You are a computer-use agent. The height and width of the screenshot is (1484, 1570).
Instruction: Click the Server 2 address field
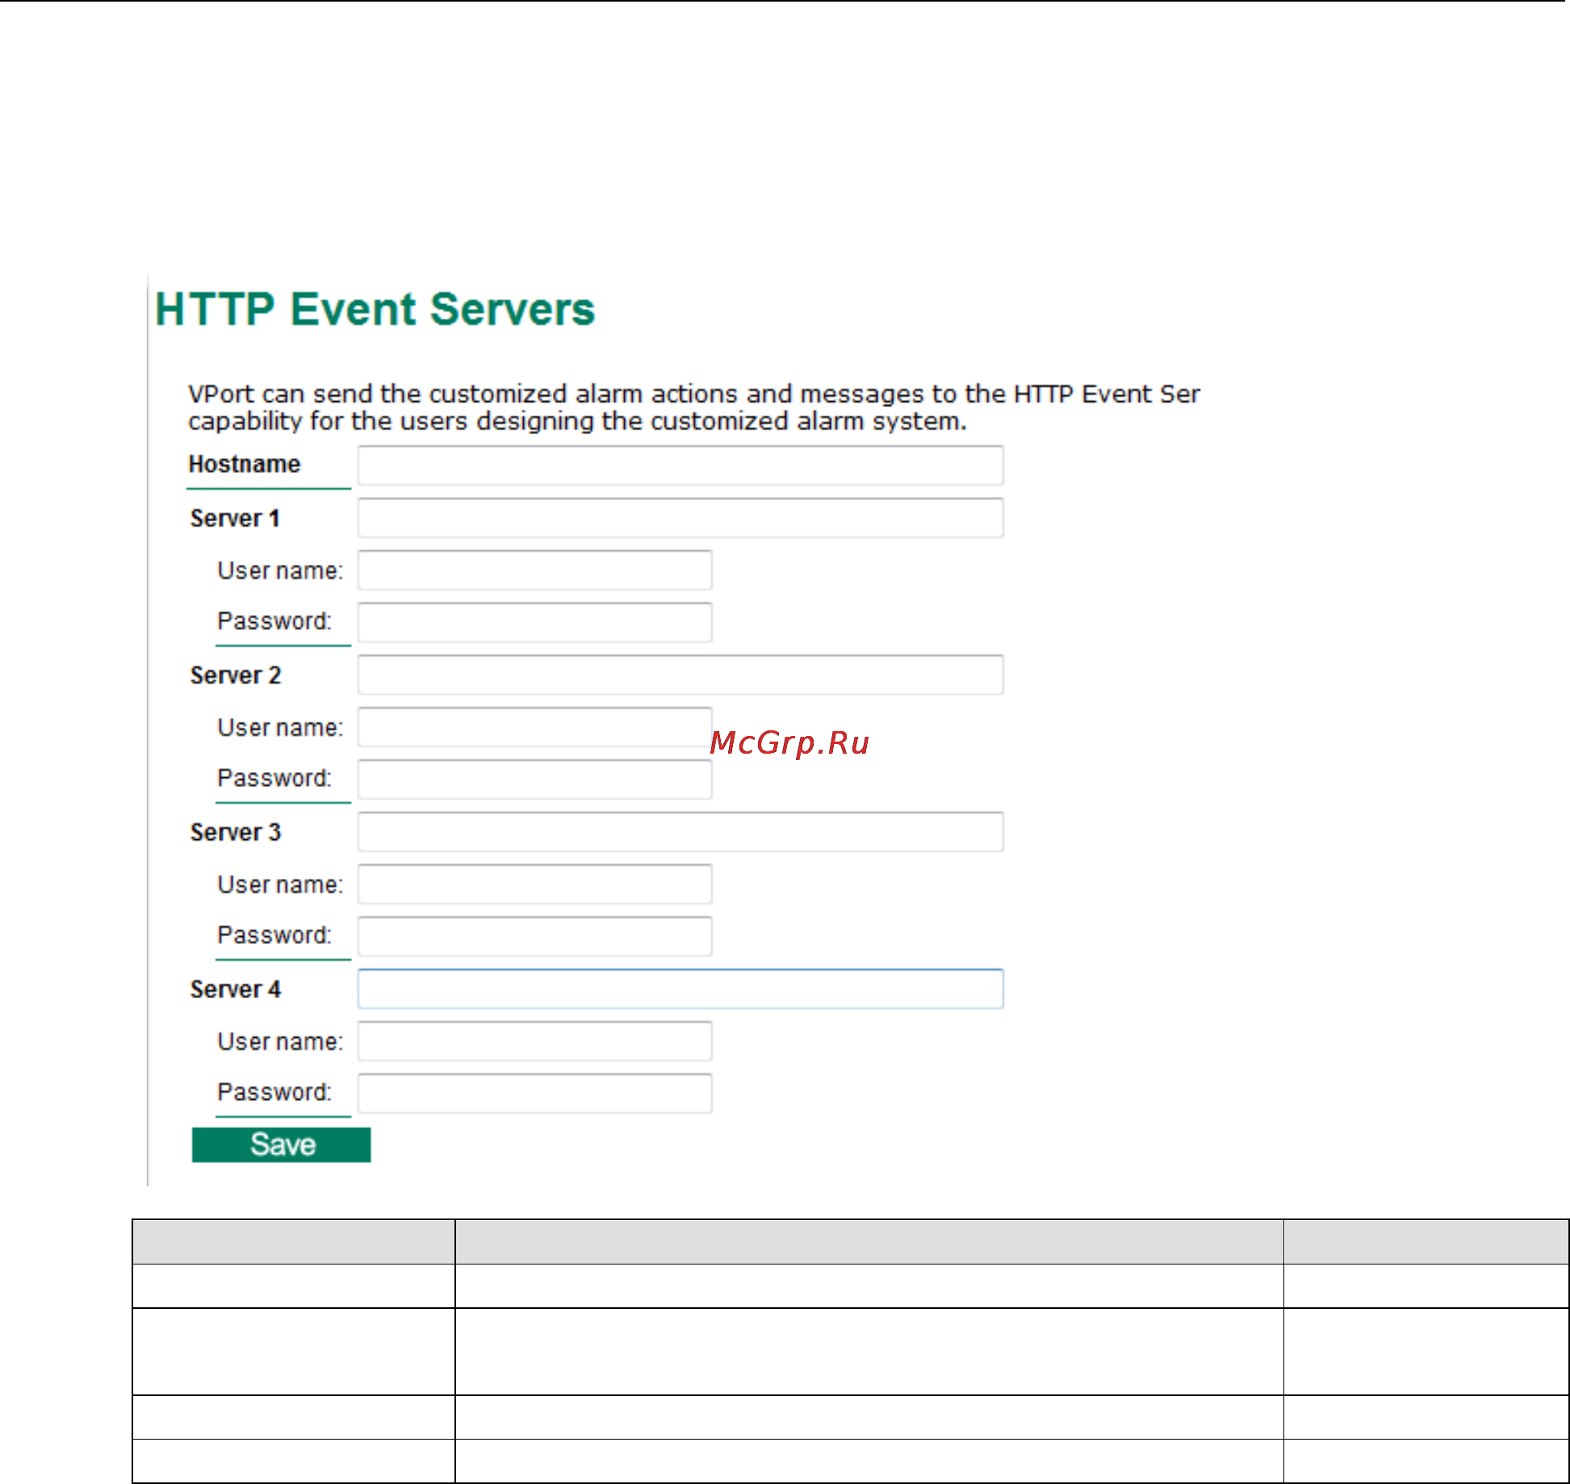point(680,675)
